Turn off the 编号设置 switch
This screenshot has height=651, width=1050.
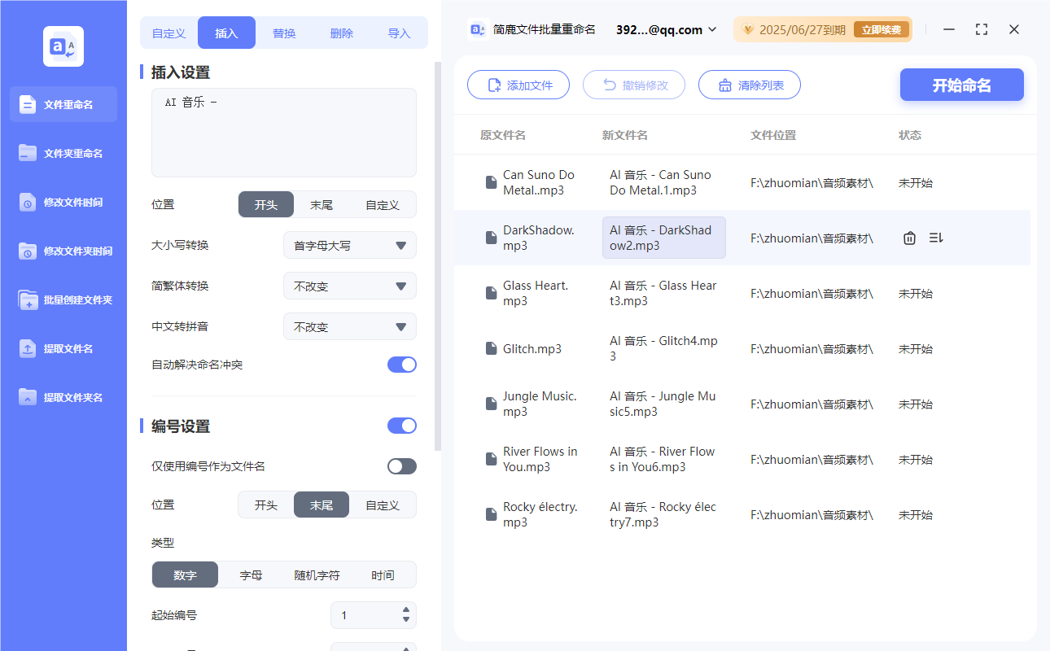pyautogui.click(x=401, y=425)
